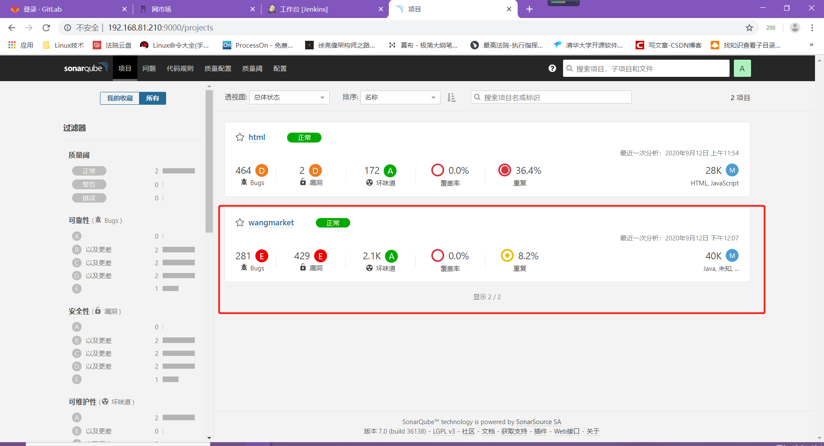This screenshot has width=824, height=446.
Task: Select the 所有 all-projects toggle
Action: (x=152, y=98)
